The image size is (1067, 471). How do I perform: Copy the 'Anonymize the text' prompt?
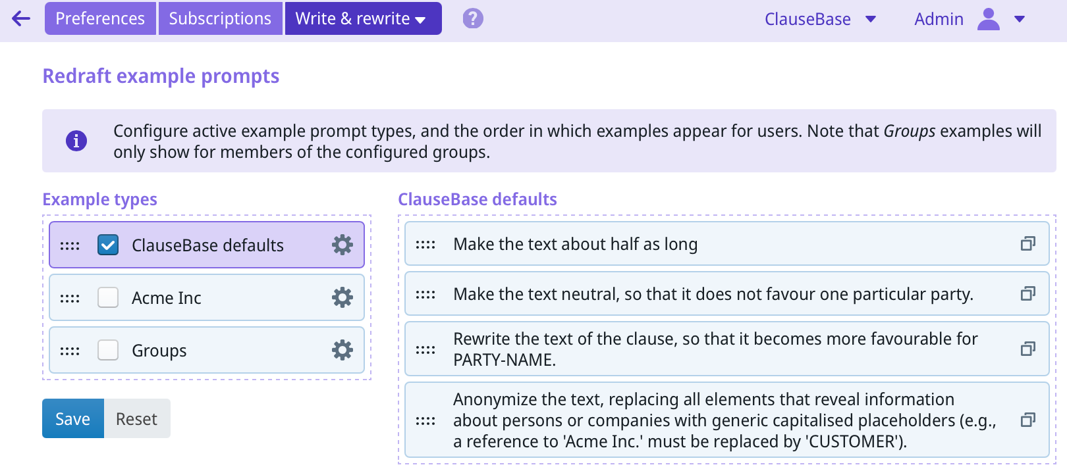[x=1027, y=420]
